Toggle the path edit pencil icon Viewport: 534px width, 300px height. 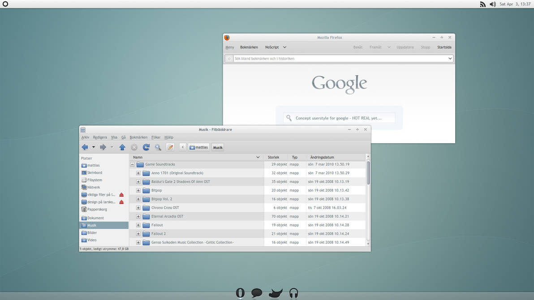[170, 147]
